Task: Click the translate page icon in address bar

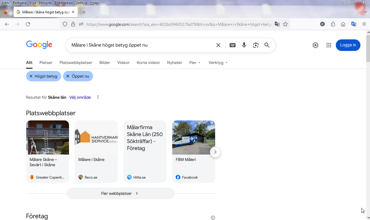Action: coord(277,24)
